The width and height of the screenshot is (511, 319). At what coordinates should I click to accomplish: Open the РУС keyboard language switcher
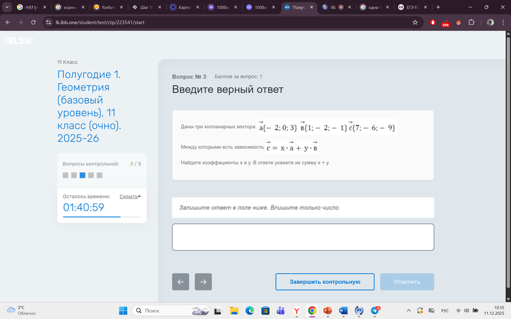click(445, 311)
